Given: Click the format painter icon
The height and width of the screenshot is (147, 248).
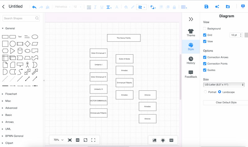Looking at the screenshot, I should (x=47, y=7).
